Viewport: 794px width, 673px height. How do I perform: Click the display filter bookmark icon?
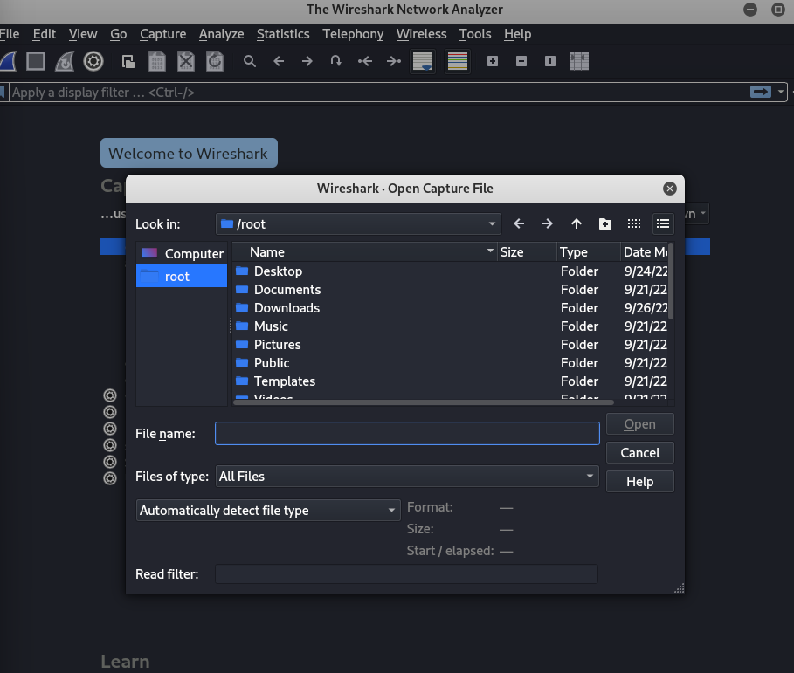pos(3,92)
